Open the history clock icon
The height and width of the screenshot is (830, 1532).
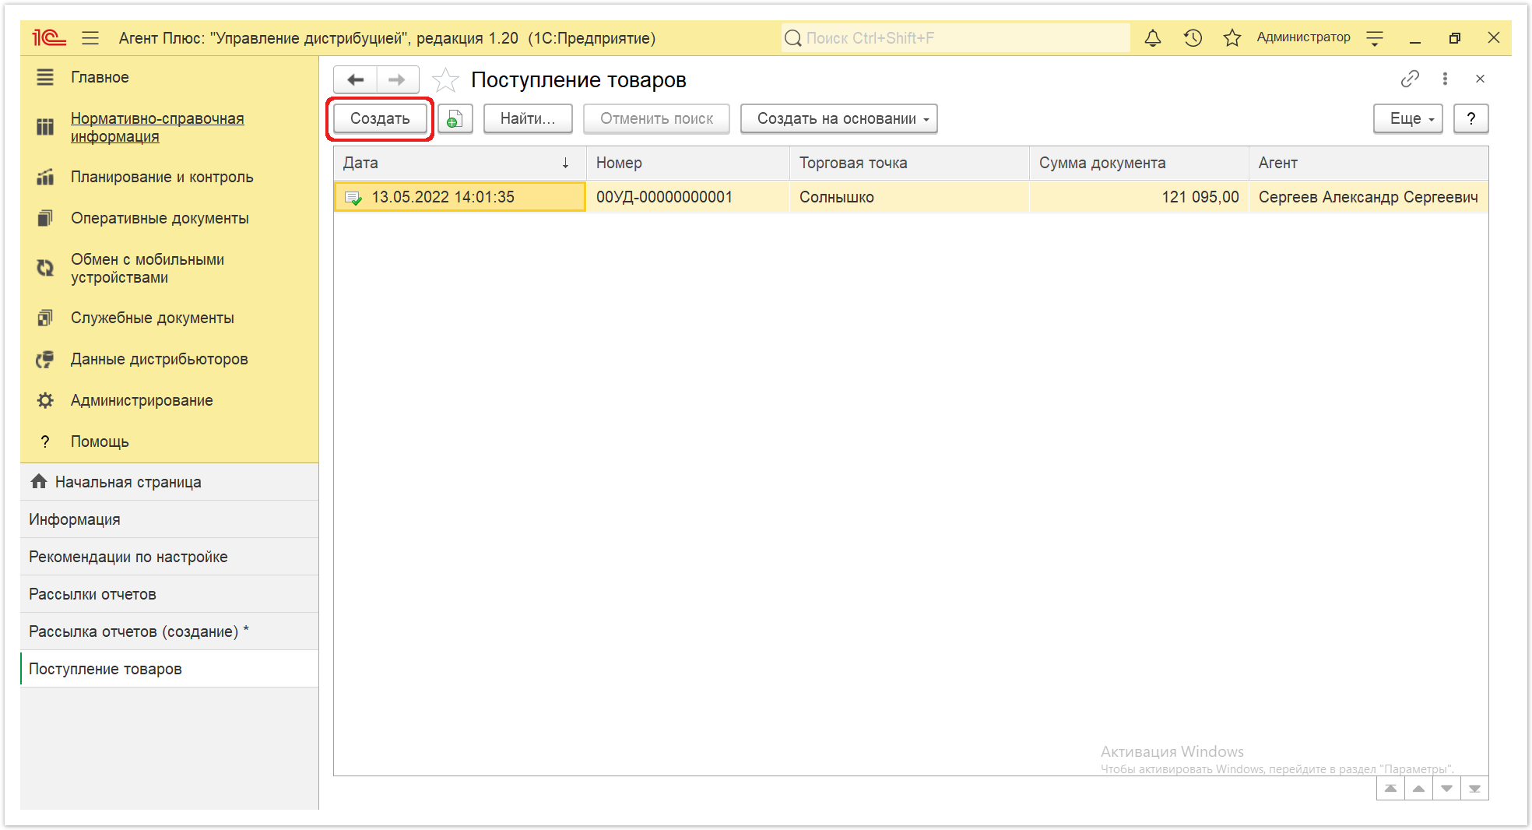[x=1193, y=37]
